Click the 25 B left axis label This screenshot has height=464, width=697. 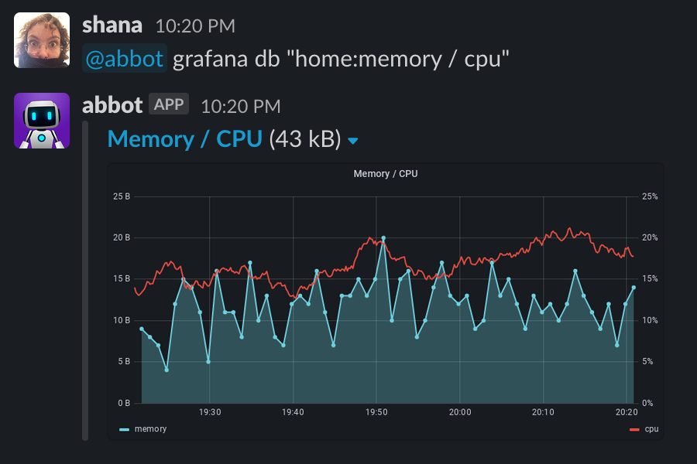[122, 196]
